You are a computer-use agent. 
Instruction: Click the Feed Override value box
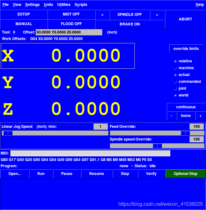(x=197, y=127)
